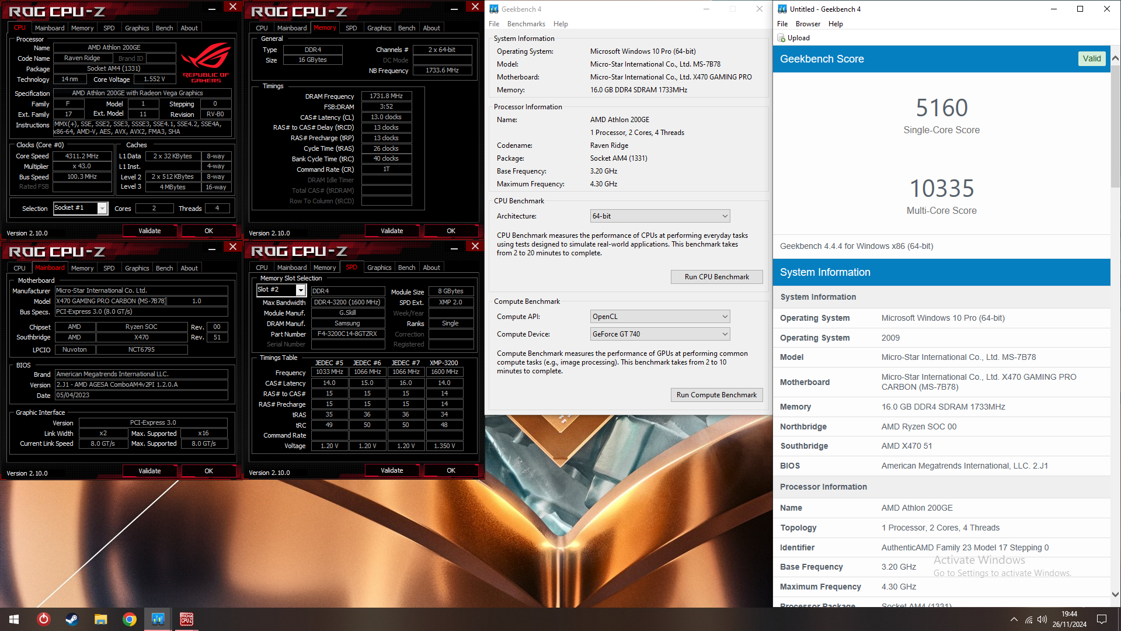Click the Mainboard Model X470 GAMING PRO CARBON field

pyautogui.click(x=110, y=301)
